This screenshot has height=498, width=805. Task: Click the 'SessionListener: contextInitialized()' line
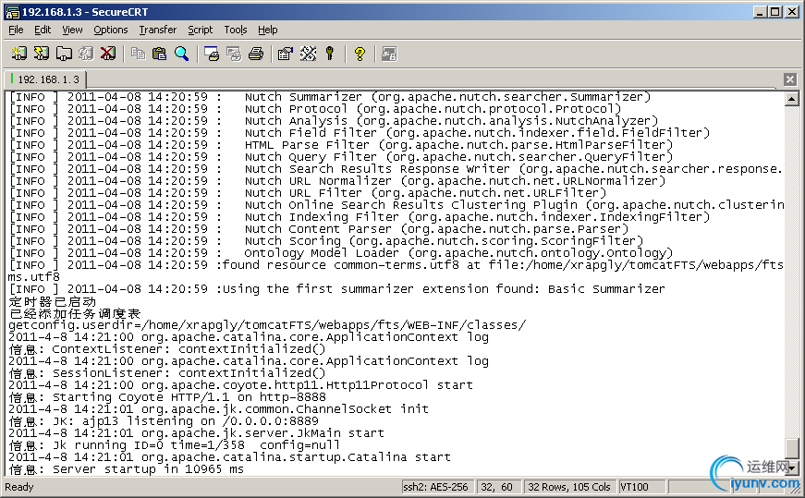point(167,373)
